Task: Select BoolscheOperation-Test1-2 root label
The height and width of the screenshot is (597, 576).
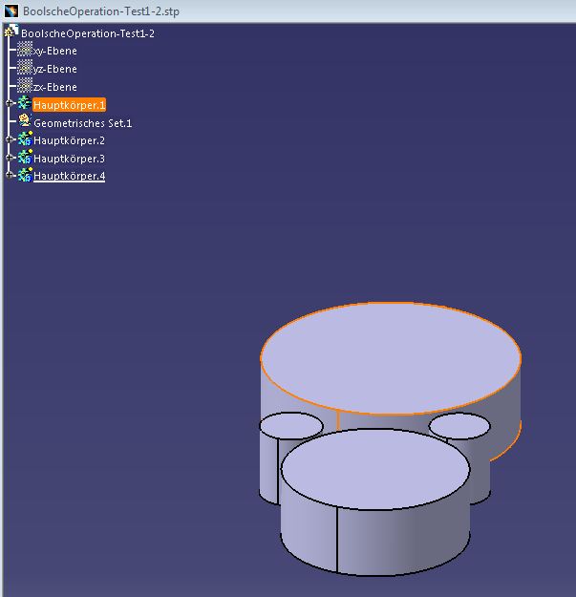Action: pyautogui.click(x=88, y=33)
